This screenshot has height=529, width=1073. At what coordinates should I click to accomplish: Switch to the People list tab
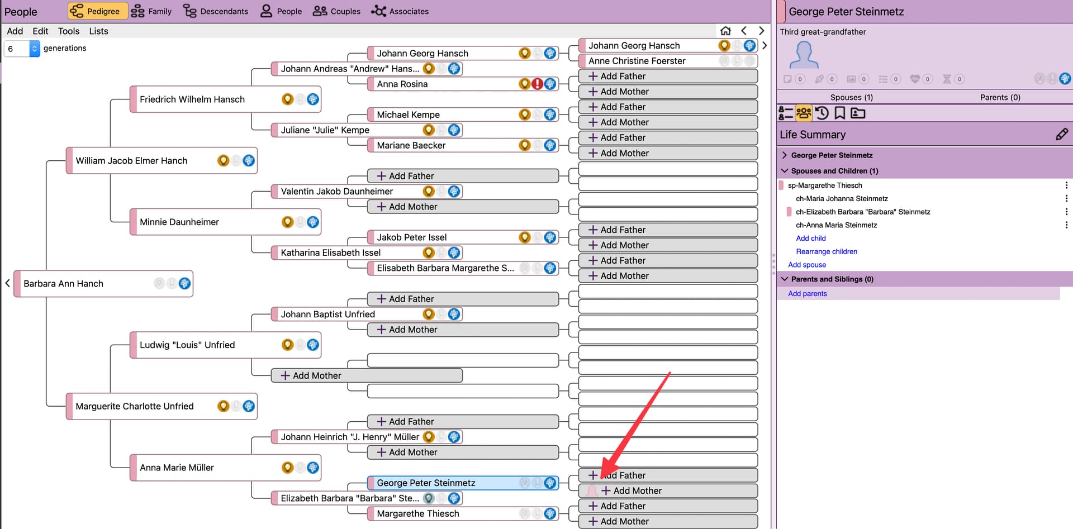[x=281, y=11]
